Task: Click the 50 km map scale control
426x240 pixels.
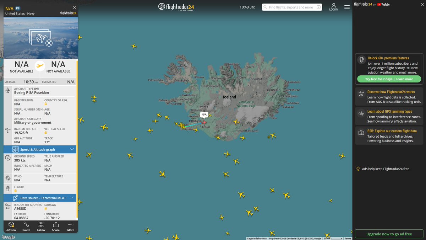Action: pyautogui.click(x=333, y=239)
